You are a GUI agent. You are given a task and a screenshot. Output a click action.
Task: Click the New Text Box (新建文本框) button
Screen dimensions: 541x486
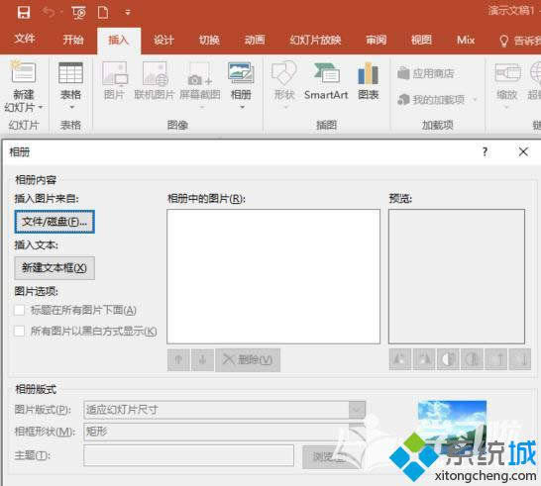54,268
